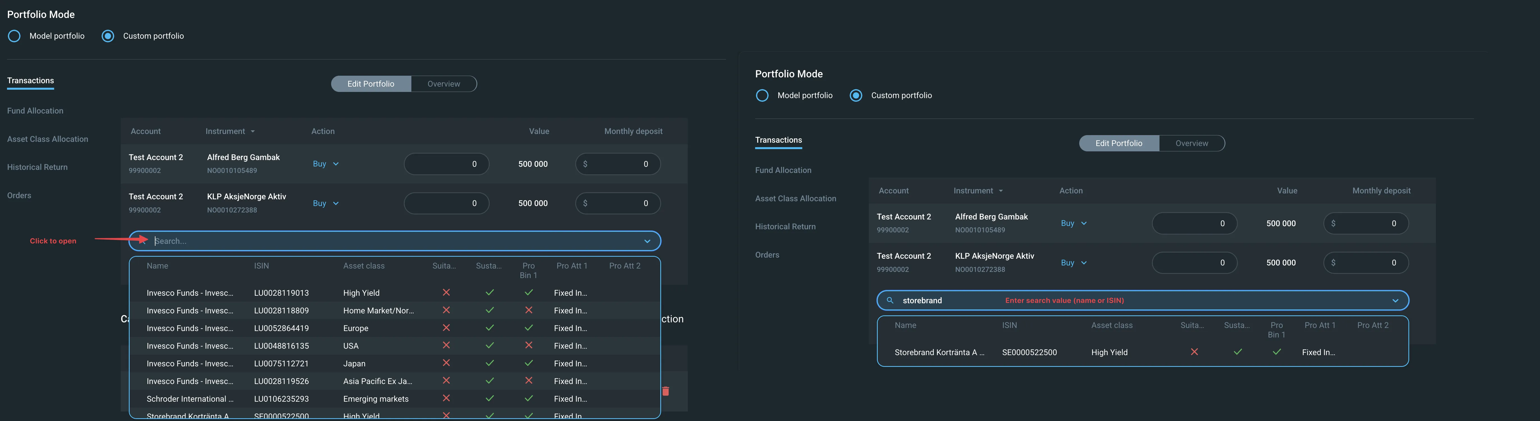Screen dimensions: 1540x421
Task: Collapse the empty Search... dropdown chevron
Action: coord(647,241)
